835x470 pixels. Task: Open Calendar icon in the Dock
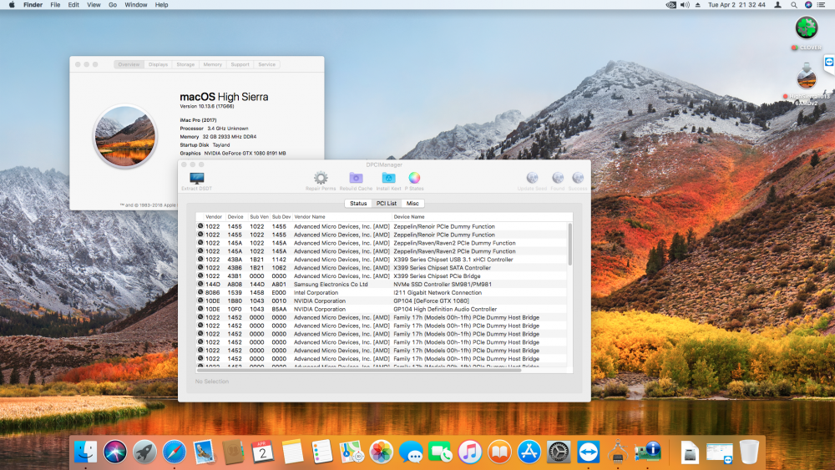pos(262,452)
